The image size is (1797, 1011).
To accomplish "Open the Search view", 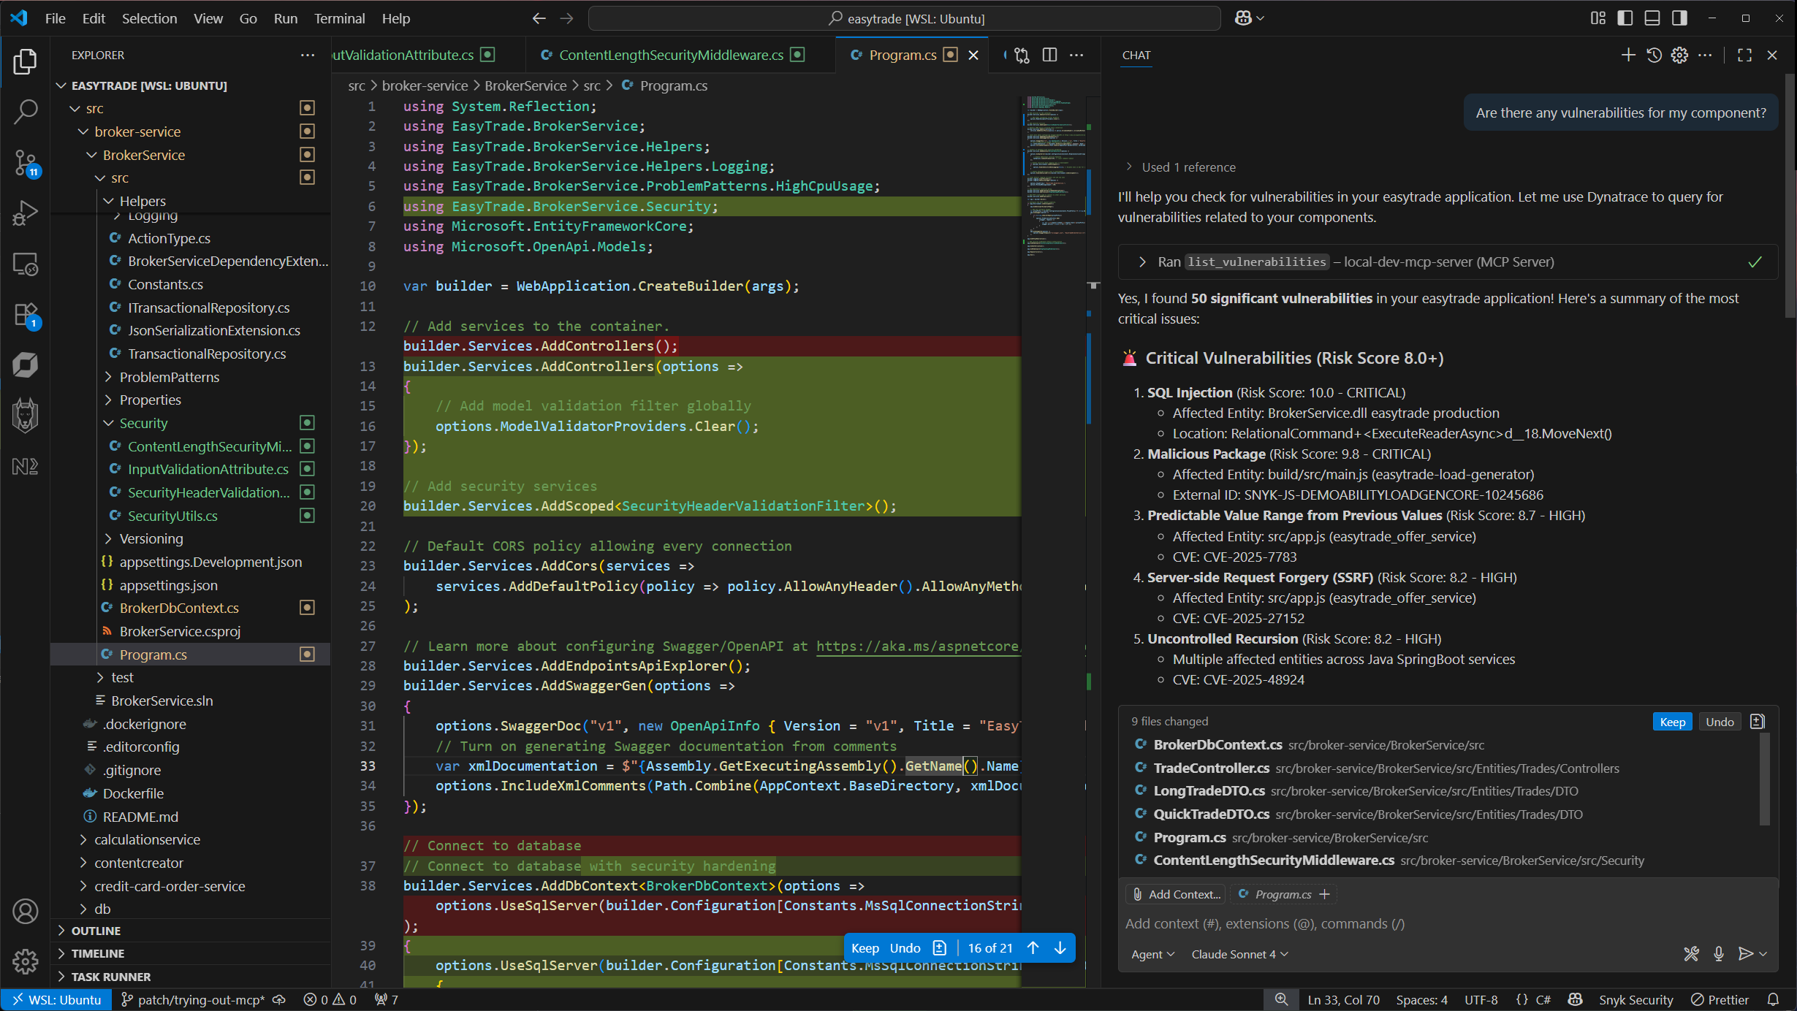I will tap(26, 112).
